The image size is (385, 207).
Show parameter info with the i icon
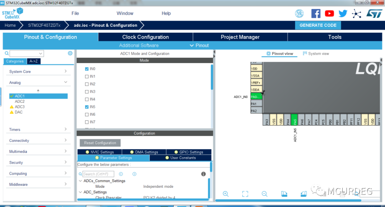203,174
